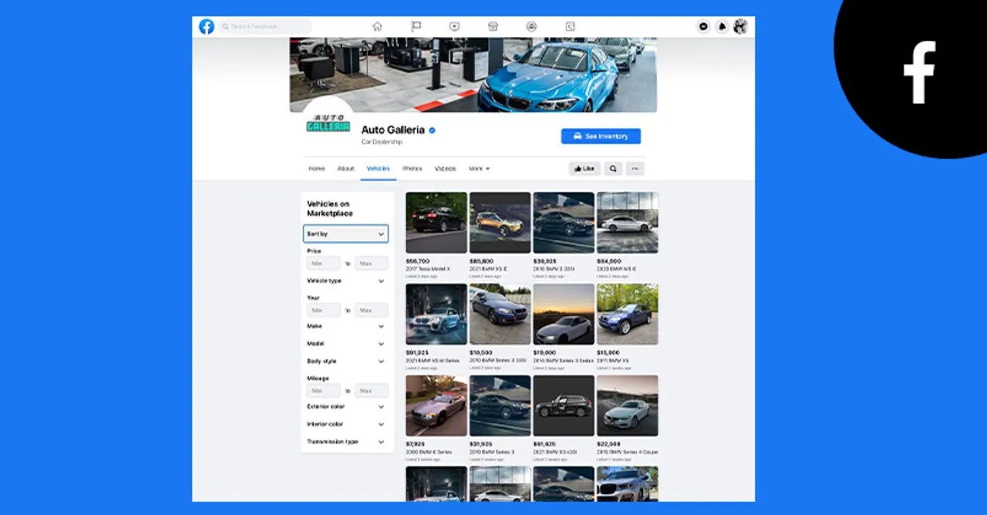This screenshot has width=987, height=515.
Task: Click the $56,700 price text
Action: click(x=418, y=261)
